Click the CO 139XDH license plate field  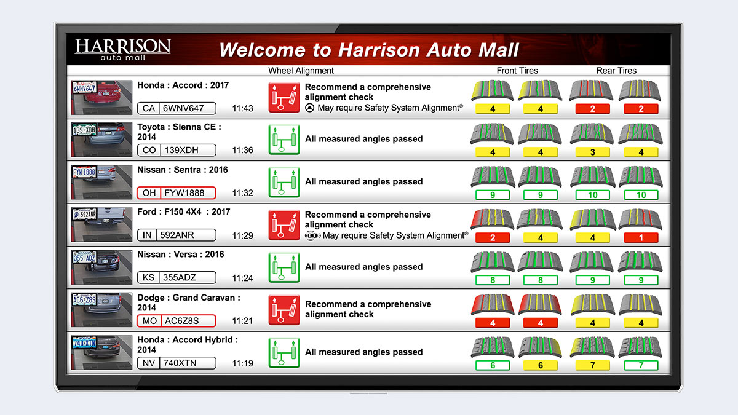(x=177, y=150)
